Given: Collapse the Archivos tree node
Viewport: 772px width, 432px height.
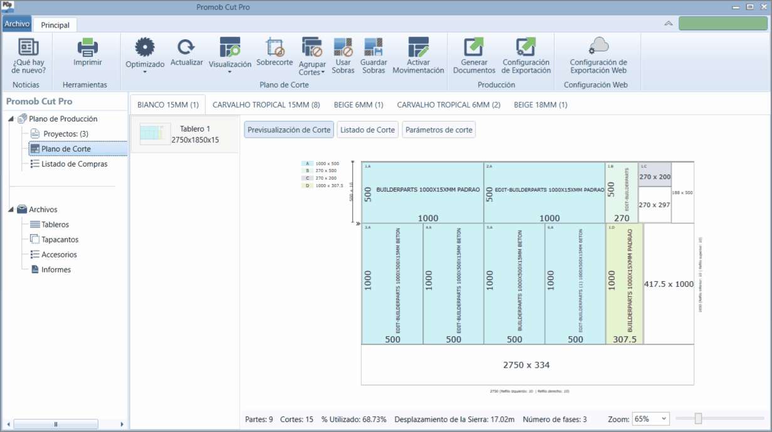Looking at the screenshot, I should [12, 210].
